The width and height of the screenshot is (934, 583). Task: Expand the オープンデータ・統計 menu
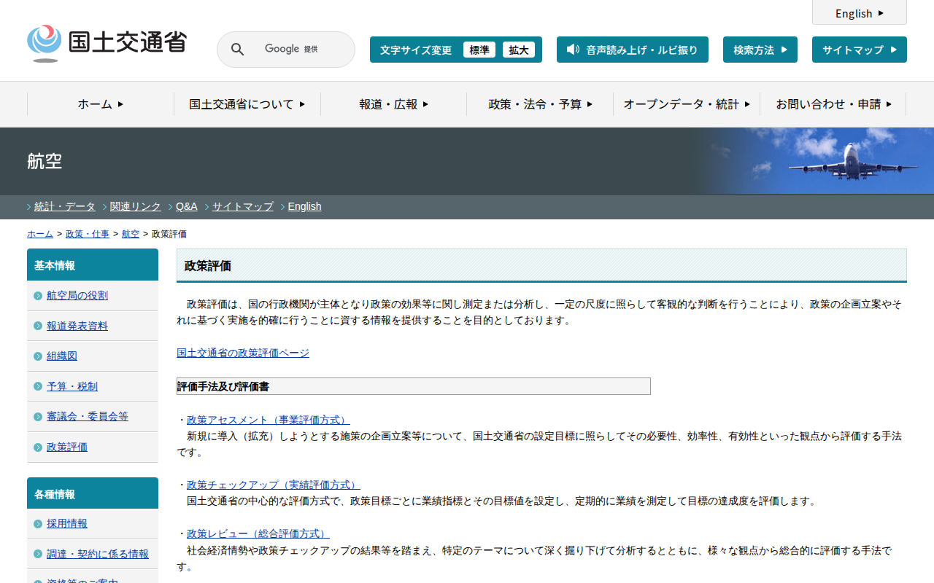pyautogui.click(x=687, y=104)
